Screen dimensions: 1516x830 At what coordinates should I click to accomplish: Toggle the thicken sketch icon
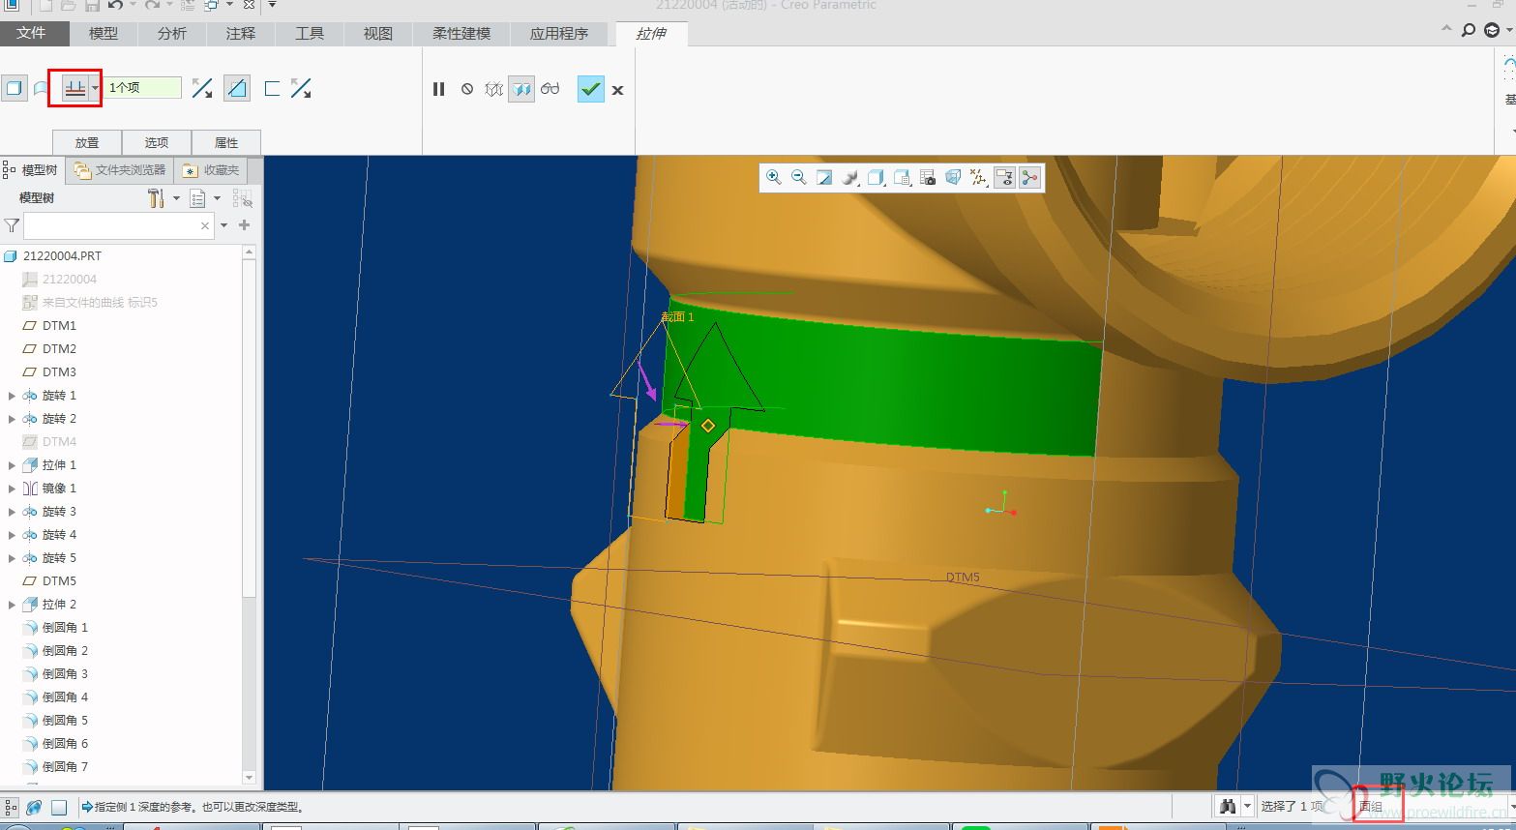[272, 89]
